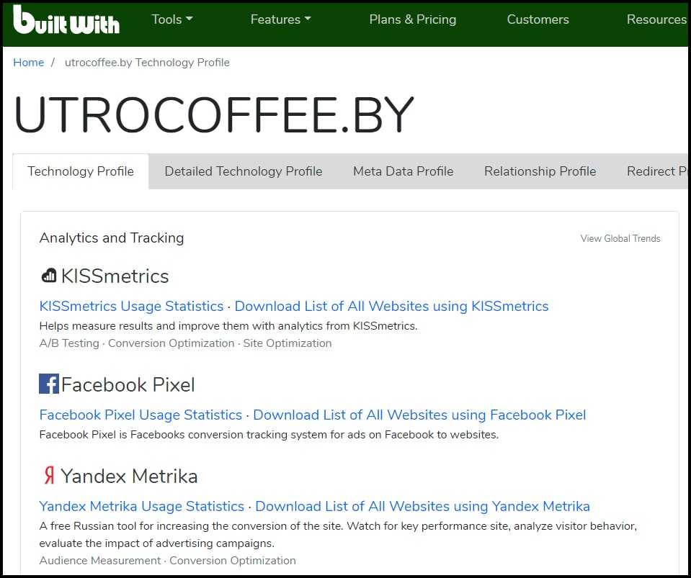Go to the Customers menu item

(x=538, y=19)
